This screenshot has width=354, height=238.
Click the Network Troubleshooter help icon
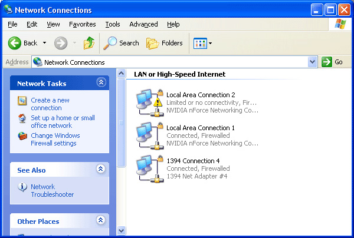pos(22,187)
